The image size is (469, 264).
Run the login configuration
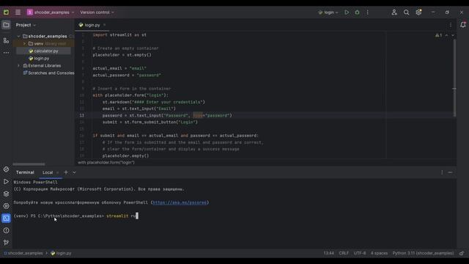point(347,12)
